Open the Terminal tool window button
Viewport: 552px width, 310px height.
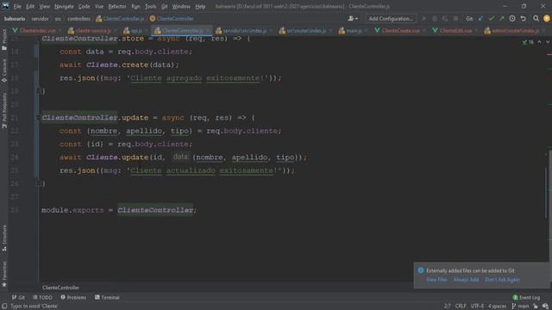pos(107,297)
